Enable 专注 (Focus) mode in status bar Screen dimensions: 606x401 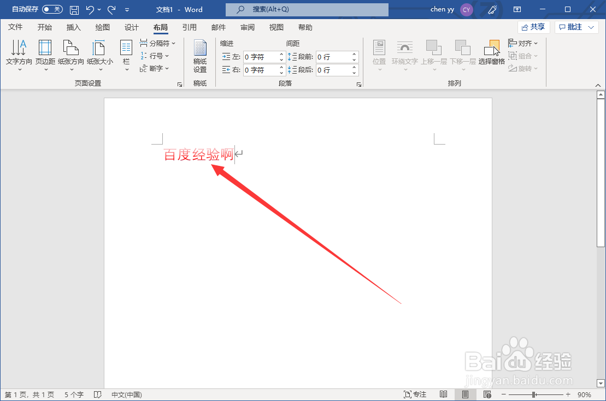click(x=416, y=393)
